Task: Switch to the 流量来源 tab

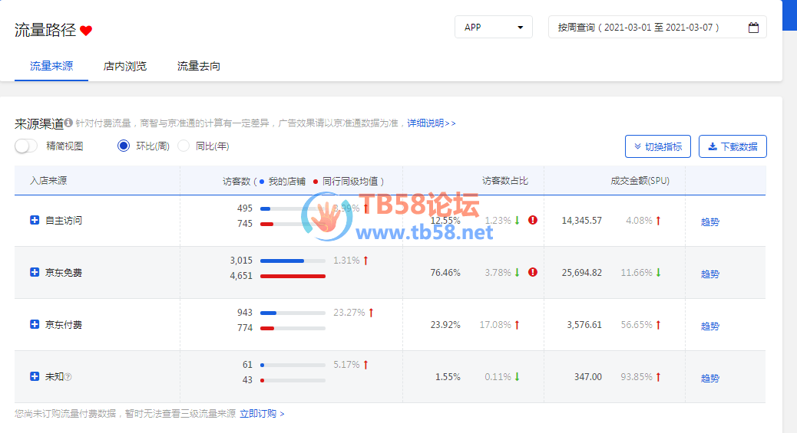Action: tap(51, 66)
